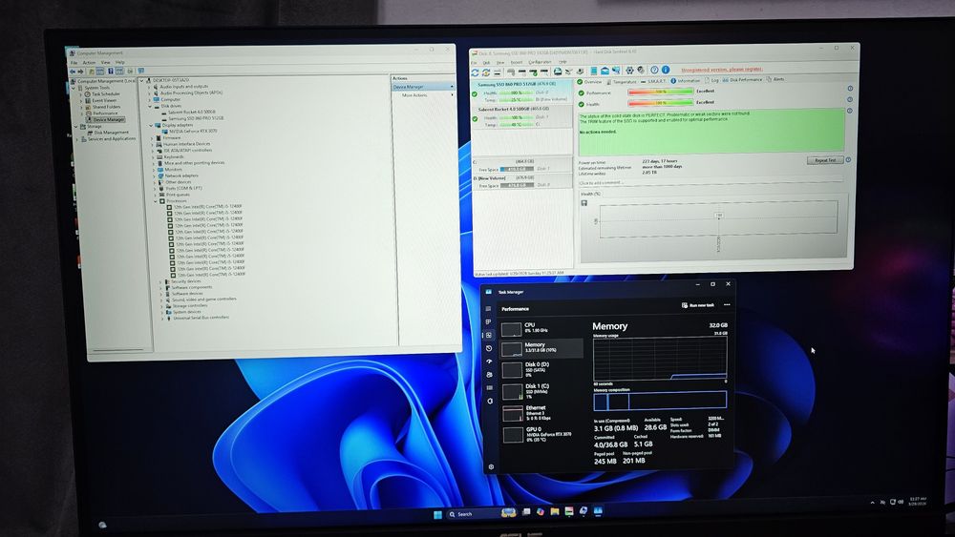This screenshot has height=537, width=955.
Task: Open Task Manager Services sidebar icon
Action: [x=490, y=401]
